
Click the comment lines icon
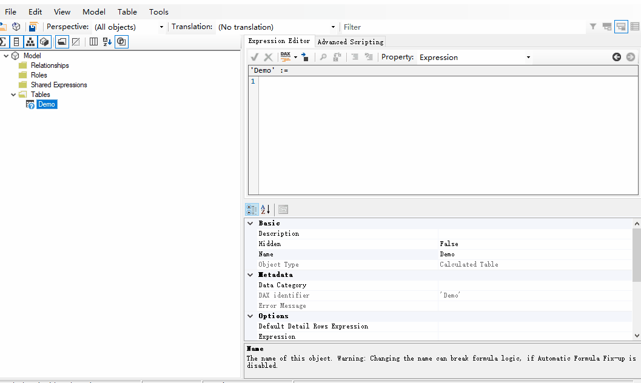coord(355,57)
